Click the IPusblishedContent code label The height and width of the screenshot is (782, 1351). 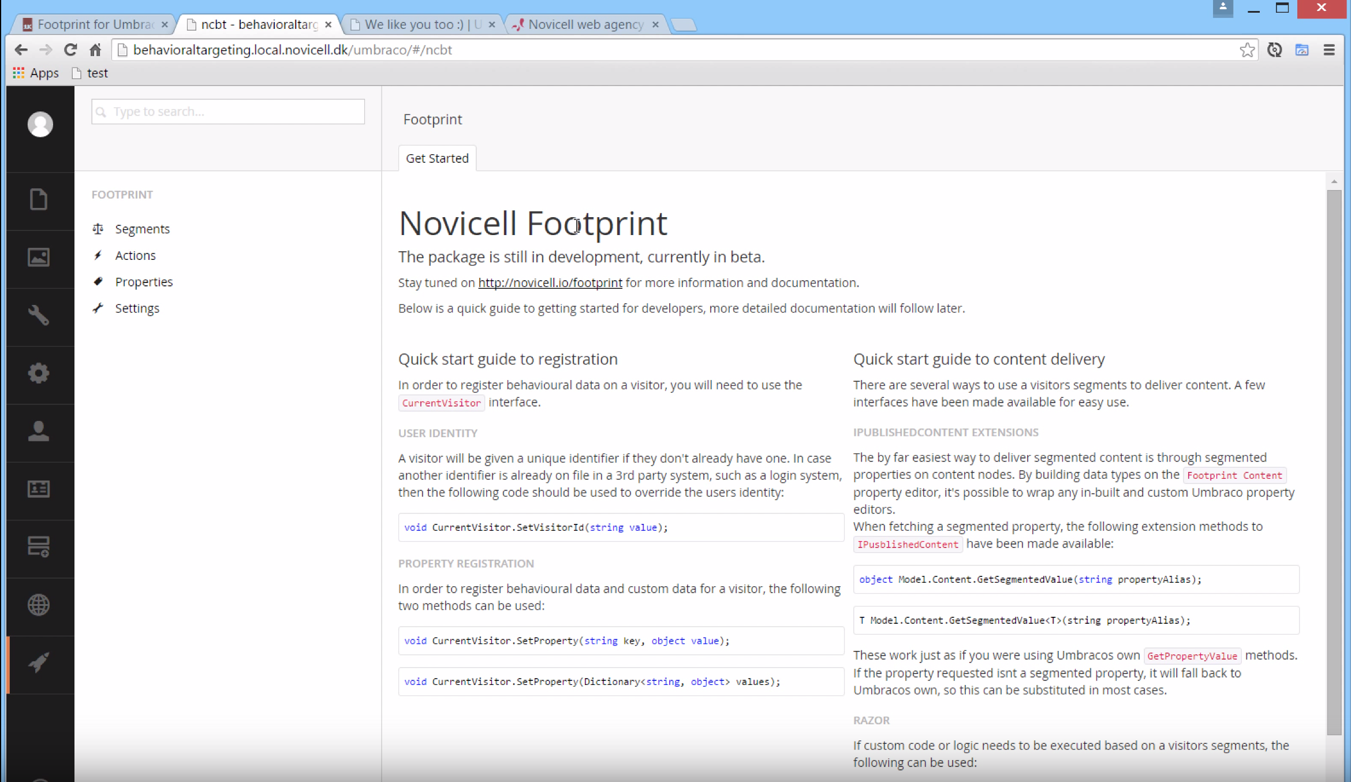(908, 545)
